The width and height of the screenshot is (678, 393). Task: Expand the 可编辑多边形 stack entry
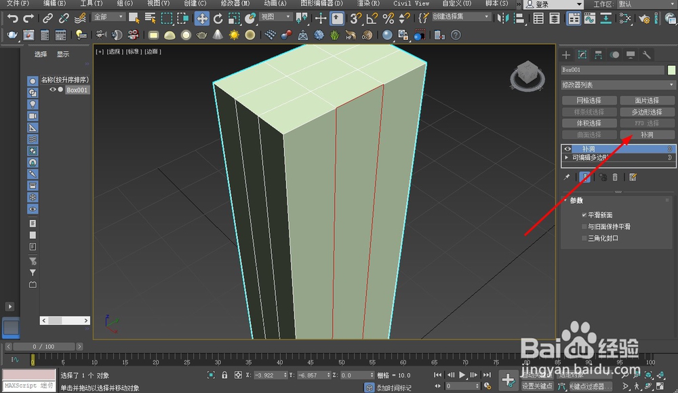point(566,157)
